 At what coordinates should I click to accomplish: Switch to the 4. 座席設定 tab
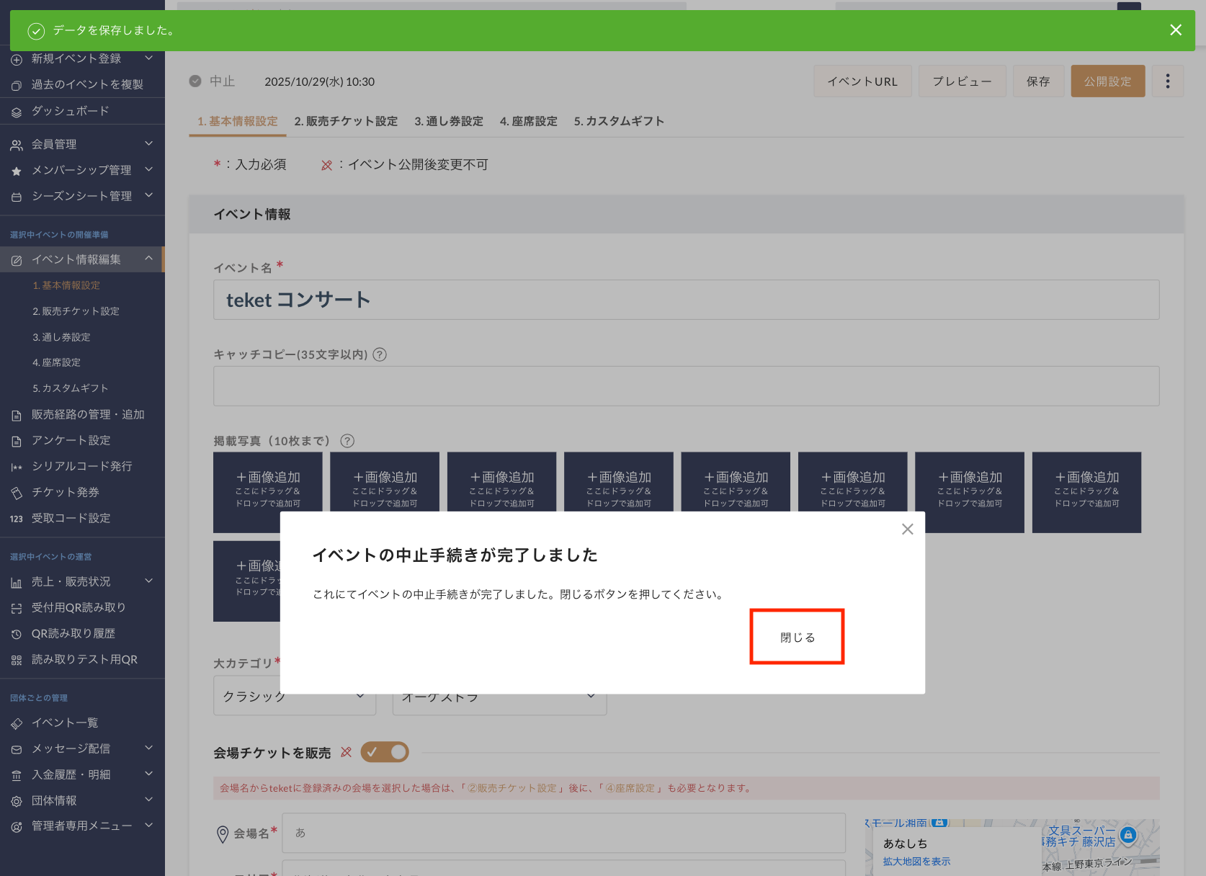[x=528, y=121]
